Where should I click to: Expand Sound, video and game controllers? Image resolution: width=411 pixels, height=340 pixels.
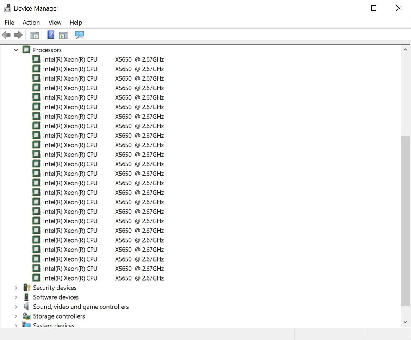pos(16,307)
